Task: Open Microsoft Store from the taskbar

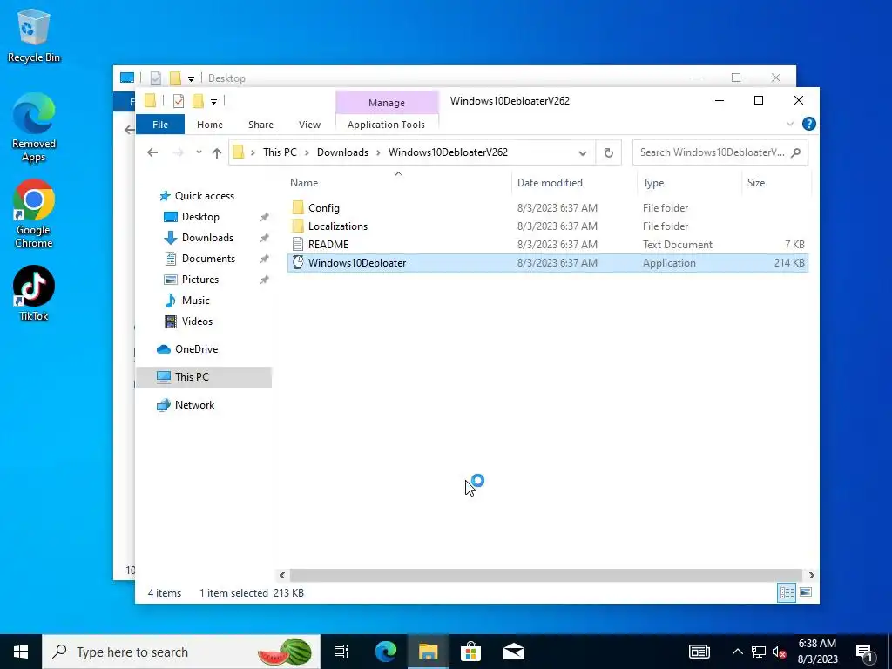Action: 470,652
